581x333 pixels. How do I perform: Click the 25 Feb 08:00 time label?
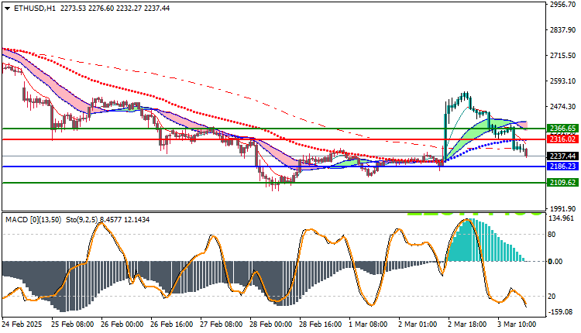point(73,324)
